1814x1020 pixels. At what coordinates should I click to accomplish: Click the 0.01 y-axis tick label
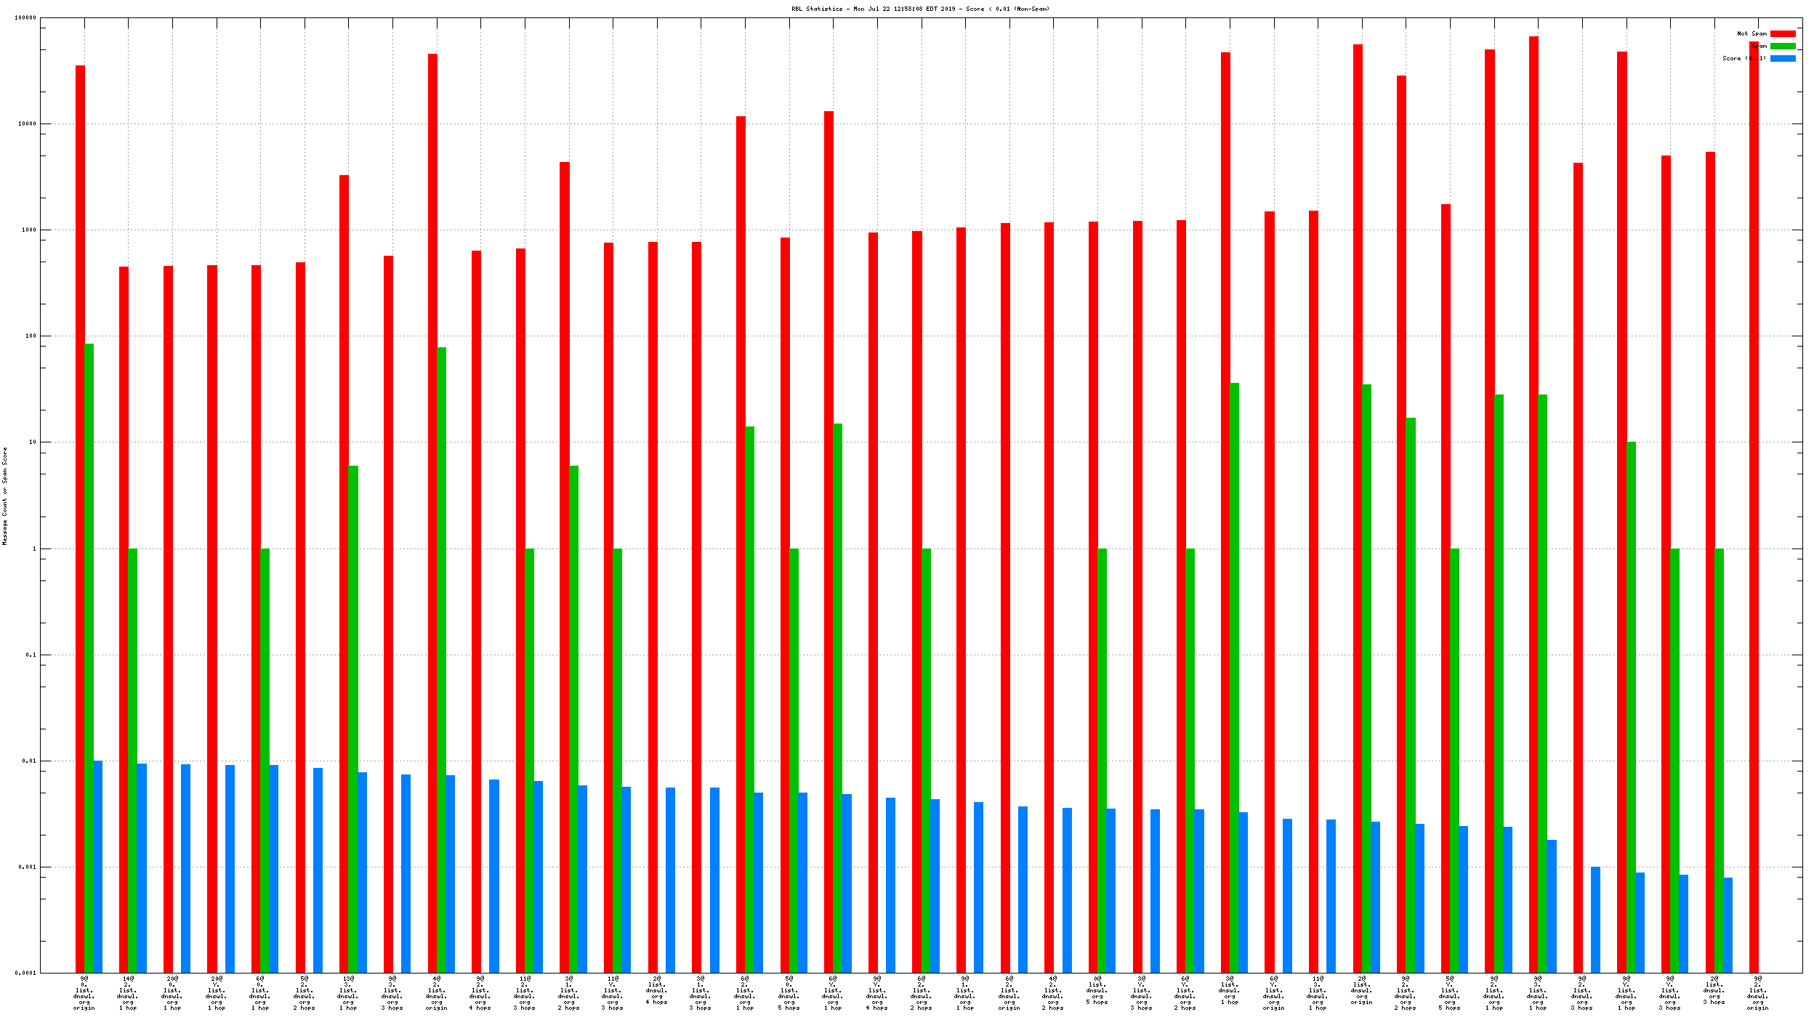[29, 761]
